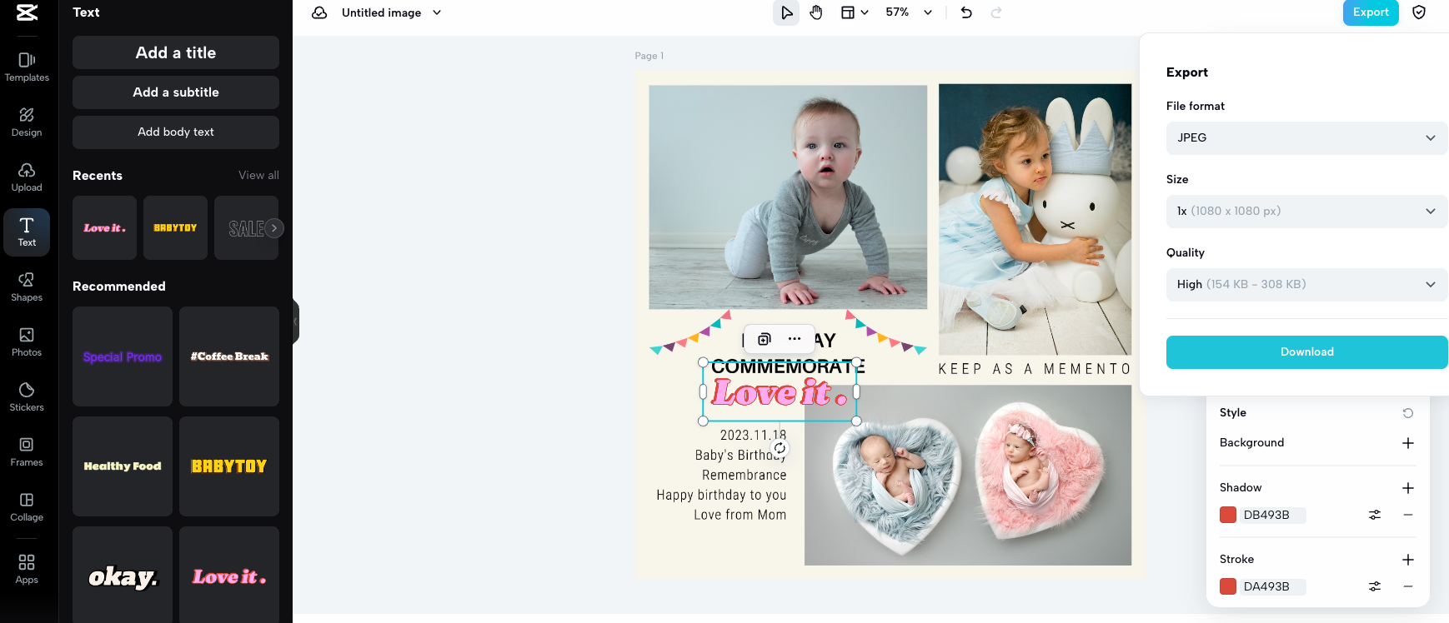Open the Templates sidebar panel
The height and width of the screenshot is (623, 1449).
(x=27, y=67)
